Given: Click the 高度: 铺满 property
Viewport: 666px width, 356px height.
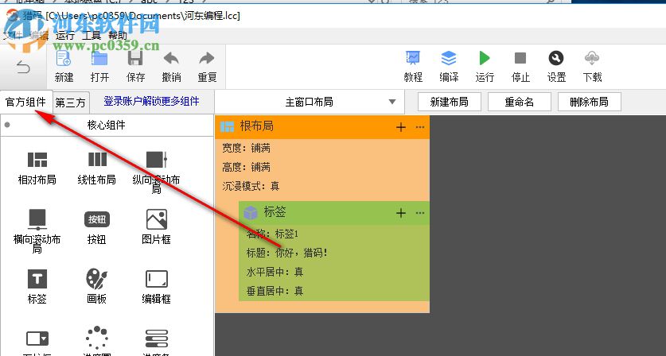Looking at the screenshot, I should coord(247,167).
